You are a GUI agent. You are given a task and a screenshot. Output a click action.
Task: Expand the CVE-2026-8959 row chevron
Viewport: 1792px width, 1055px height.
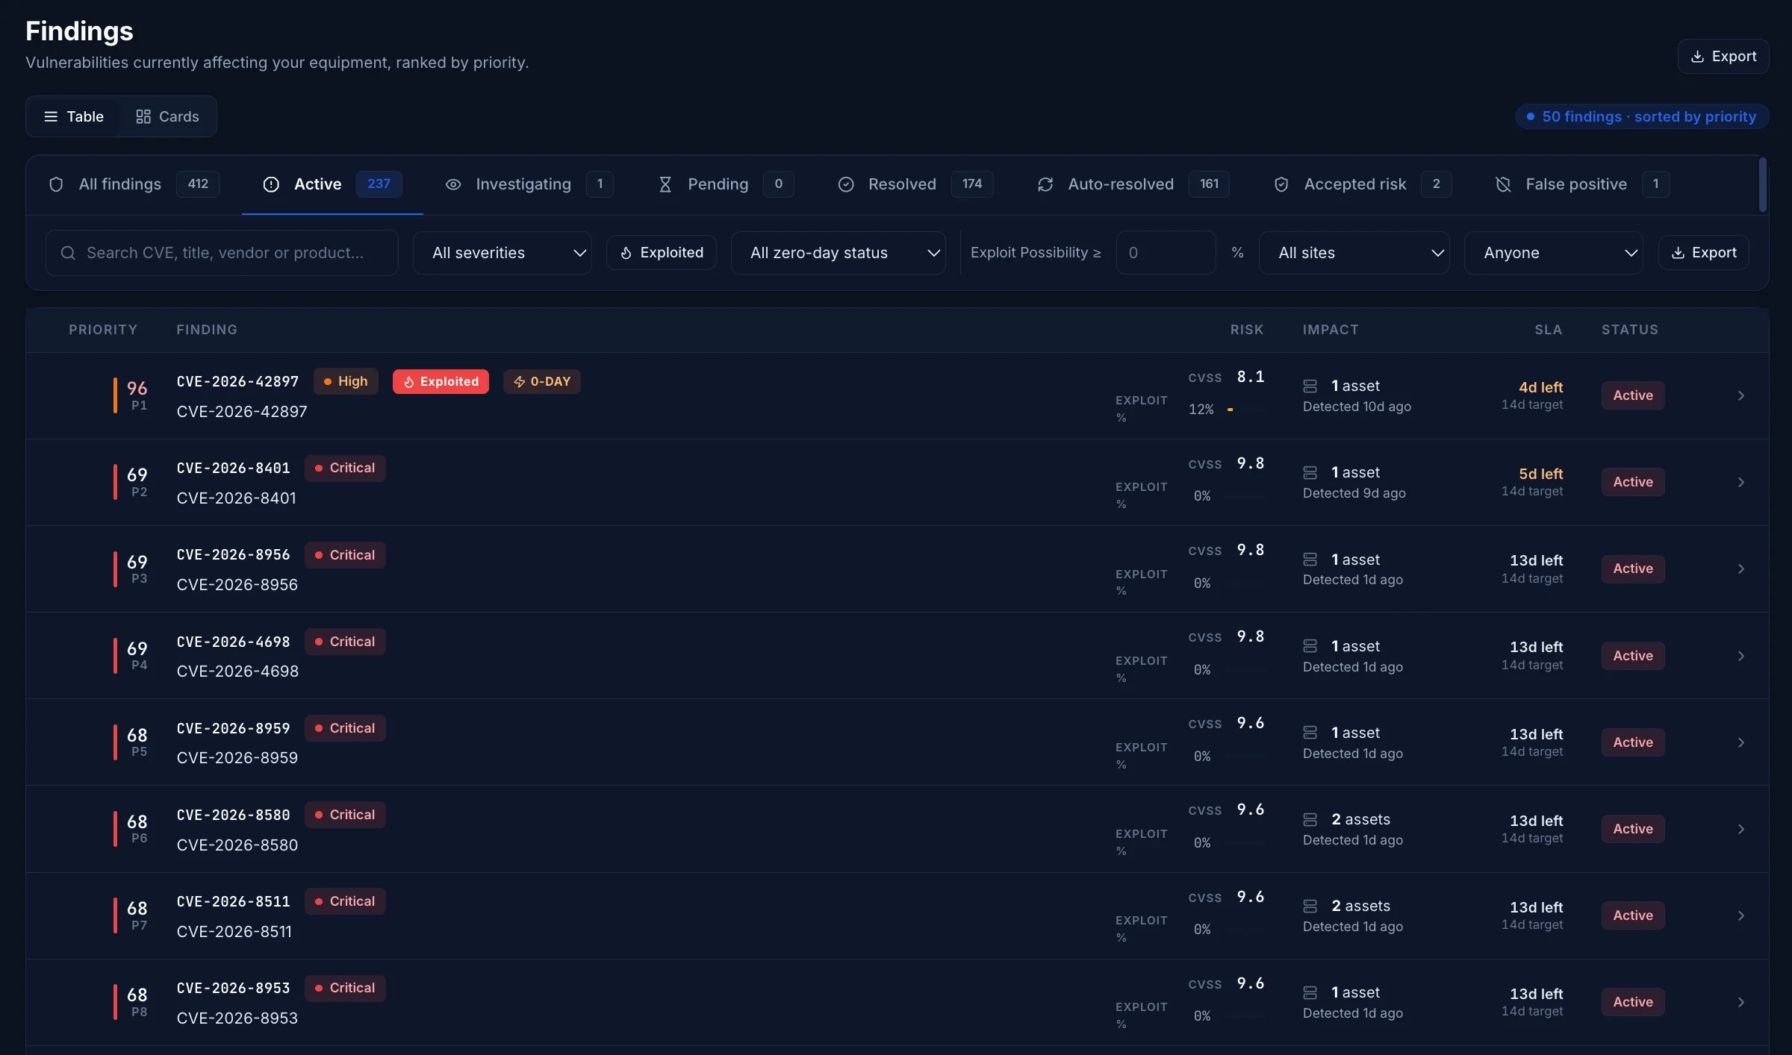pyautogui.click(x=1741, y=742)
